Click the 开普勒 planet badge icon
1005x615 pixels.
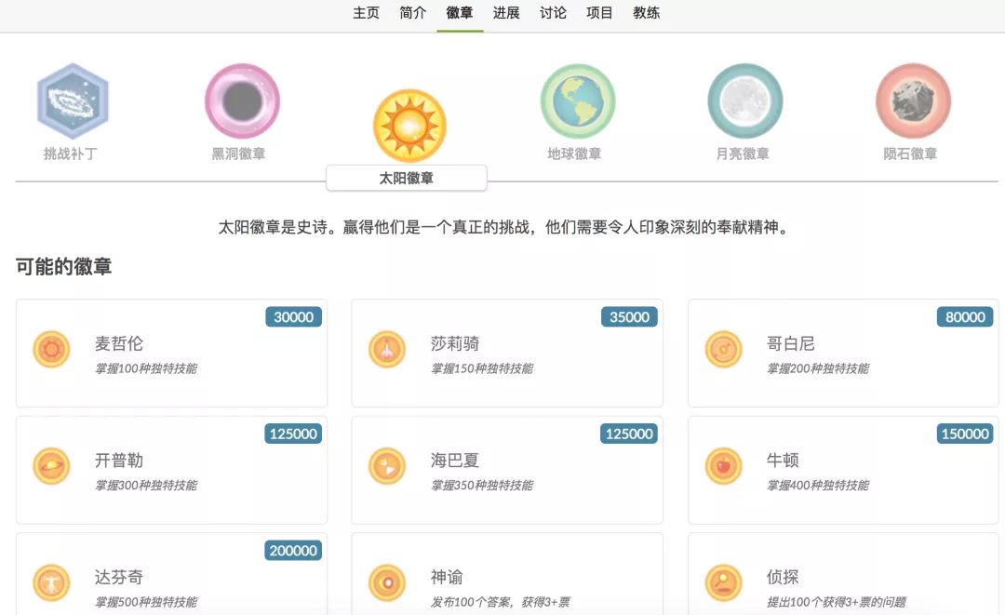tap(52, 466)
